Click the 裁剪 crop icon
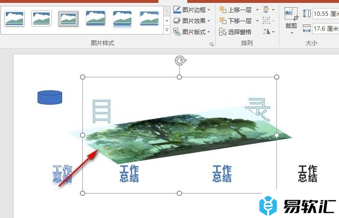The width and height of the screenshot is (339, 218). pos(291,14)
